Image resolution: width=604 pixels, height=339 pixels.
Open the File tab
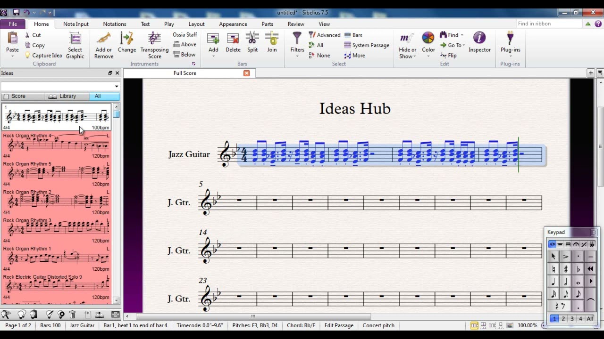[13, 24]
